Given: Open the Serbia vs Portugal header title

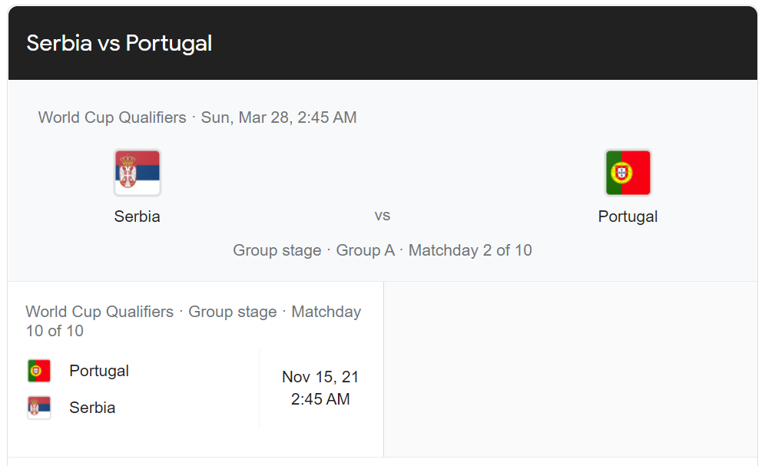Looking at the screenshot, I should coord(119,43).
